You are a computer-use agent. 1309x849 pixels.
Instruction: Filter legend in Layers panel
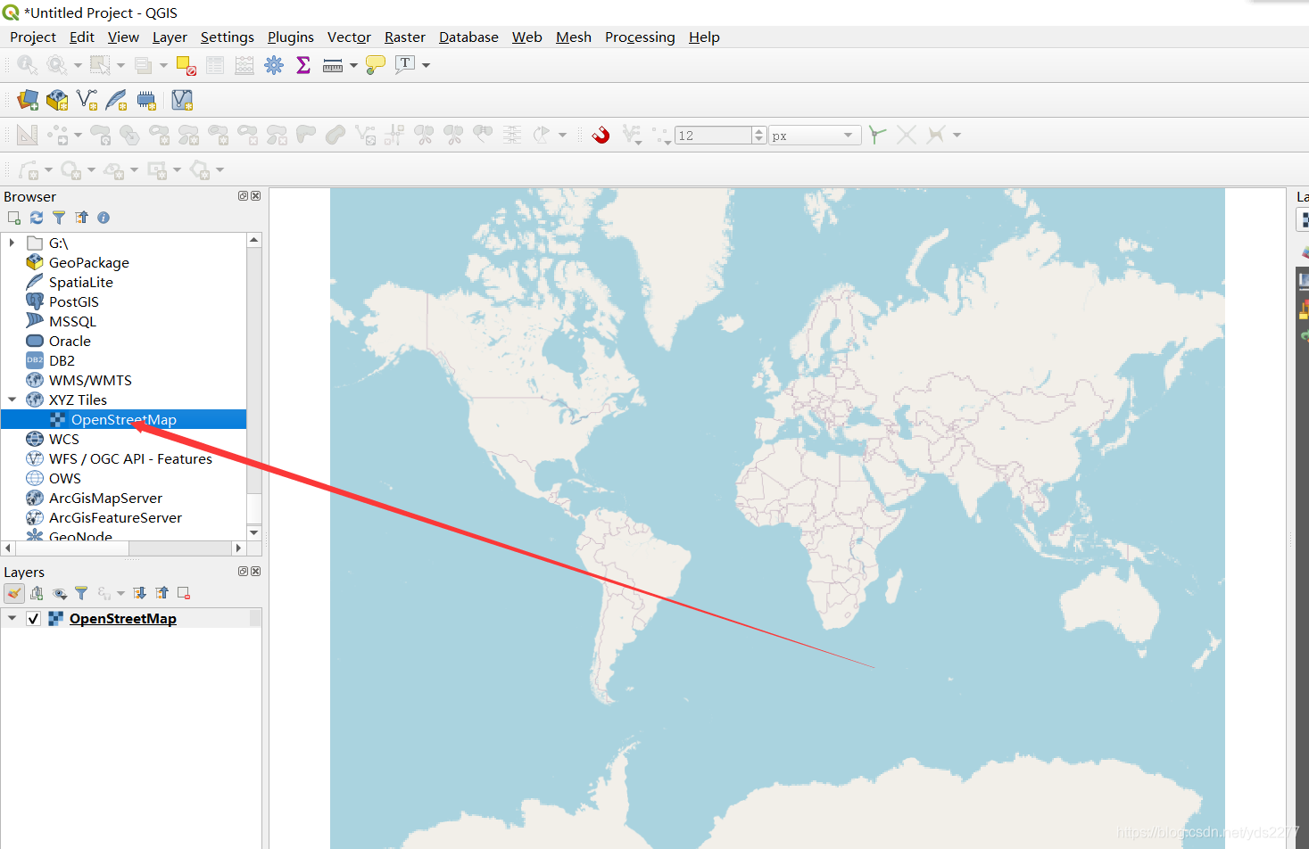point(81,593)
